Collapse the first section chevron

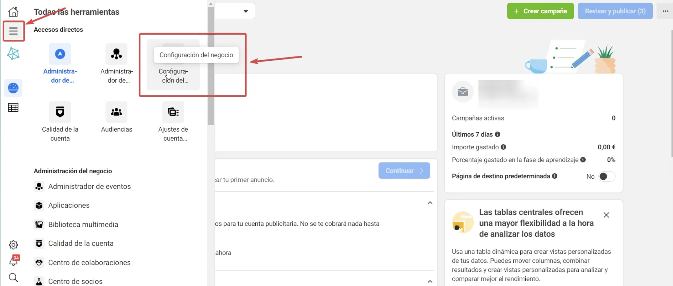click(430, 203)
